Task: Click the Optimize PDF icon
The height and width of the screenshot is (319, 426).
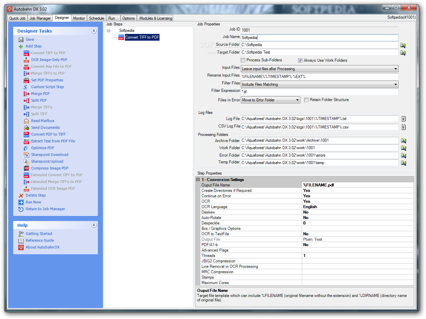Action: [x=26, y=148]
